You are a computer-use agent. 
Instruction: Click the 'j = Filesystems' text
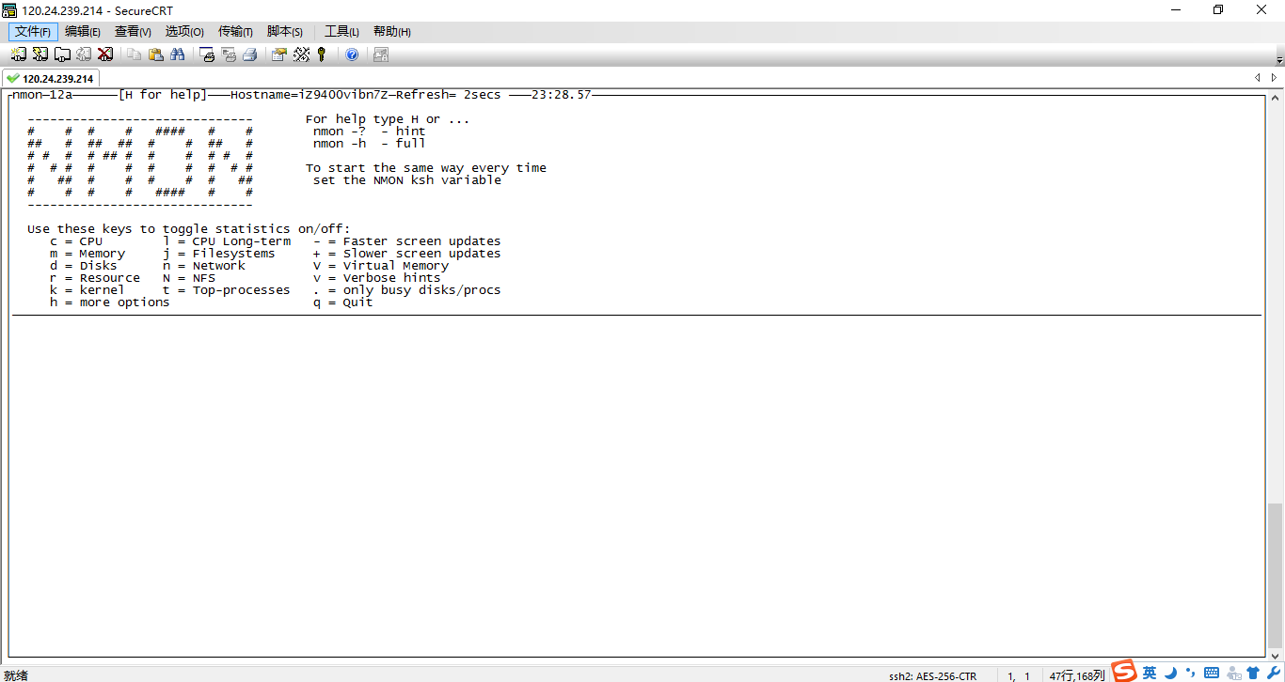pos(219,254)
